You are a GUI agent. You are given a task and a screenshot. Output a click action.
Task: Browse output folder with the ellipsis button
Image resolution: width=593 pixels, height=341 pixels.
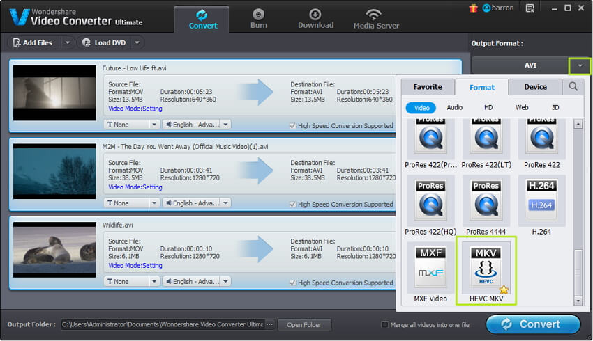[270, 324]
